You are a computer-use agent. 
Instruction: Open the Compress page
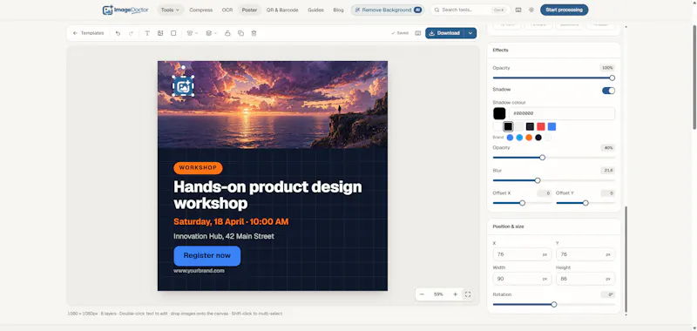click(201, 10)
